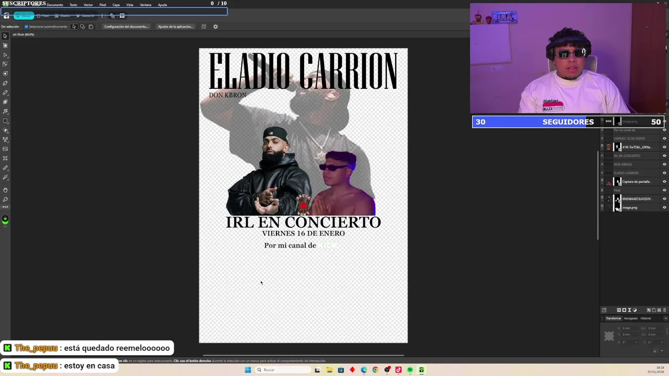Screen dimensions: 669x376
Task: Hide the 4110-TwTOkL layer
Action: point(664,147)
